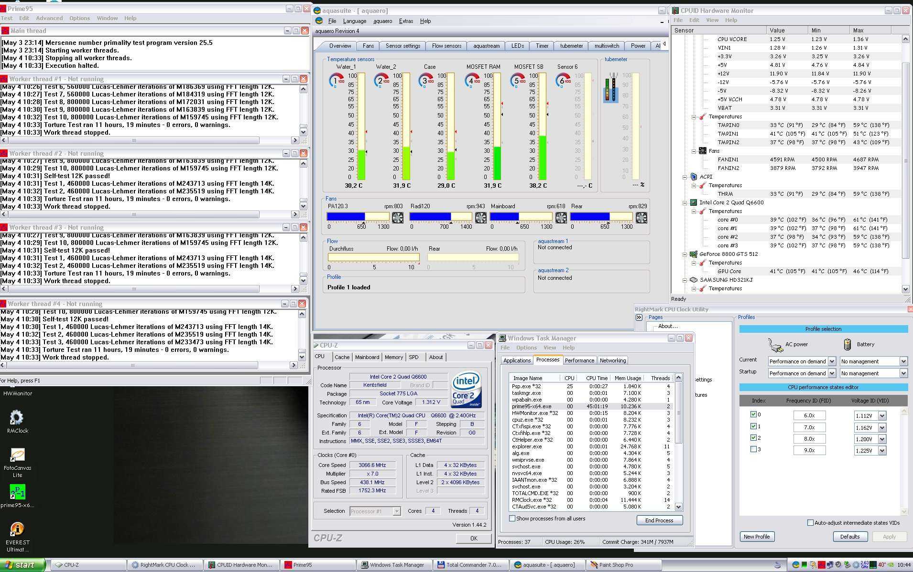Select the prime95-x64.exe process row
Image resolution: width=913 pixels, height=572 pixels.
tap(591, 406)
